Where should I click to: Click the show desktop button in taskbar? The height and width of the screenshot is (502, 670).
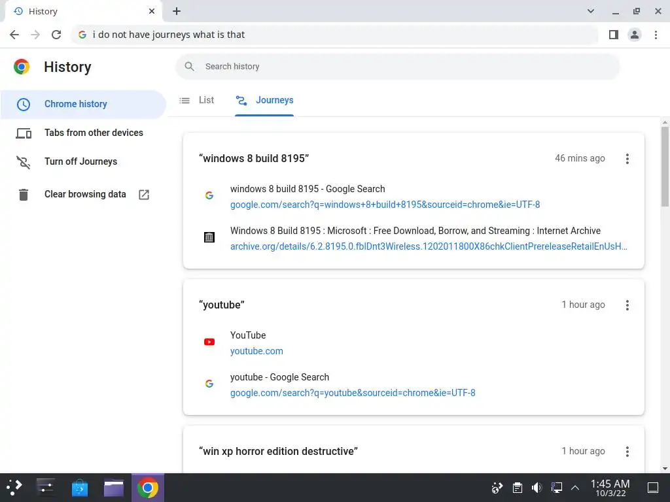click(x=652, y=488)
